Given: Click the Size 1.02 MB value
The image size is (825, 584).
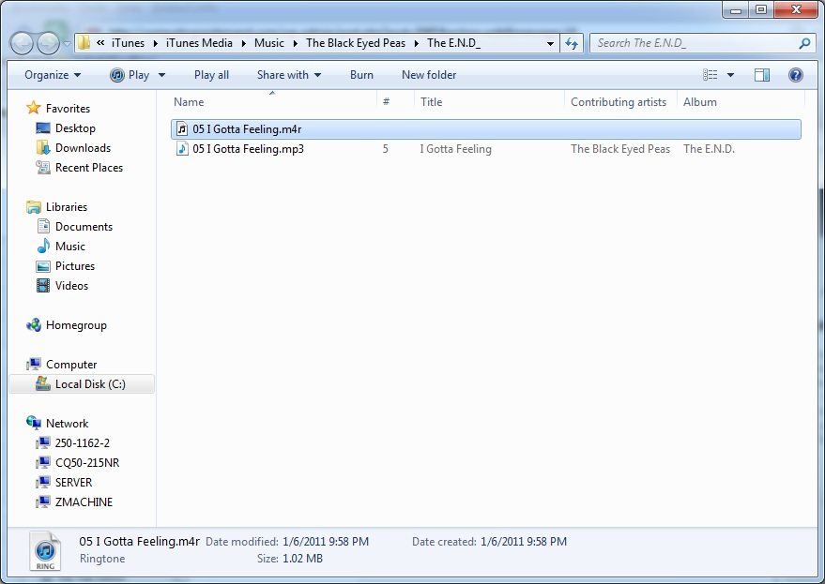Looking at the screenshot, I should (x=302, y=559).
